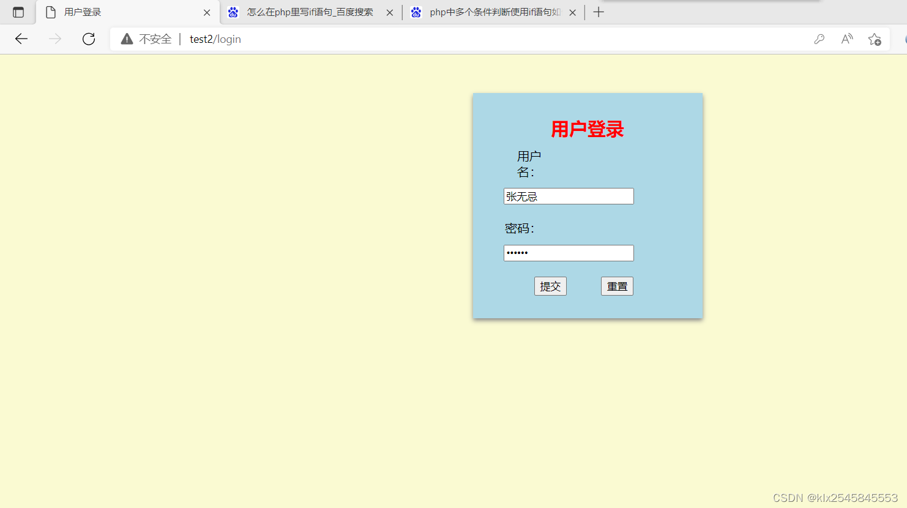Close the 用户登录 tab
Viewport: 907px width, 508px height.
pyautogui.click(x=207, y=12)
